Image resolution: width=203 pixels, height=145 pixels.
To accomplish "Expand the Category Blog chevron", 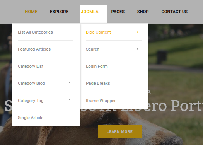I will point(70,83).
